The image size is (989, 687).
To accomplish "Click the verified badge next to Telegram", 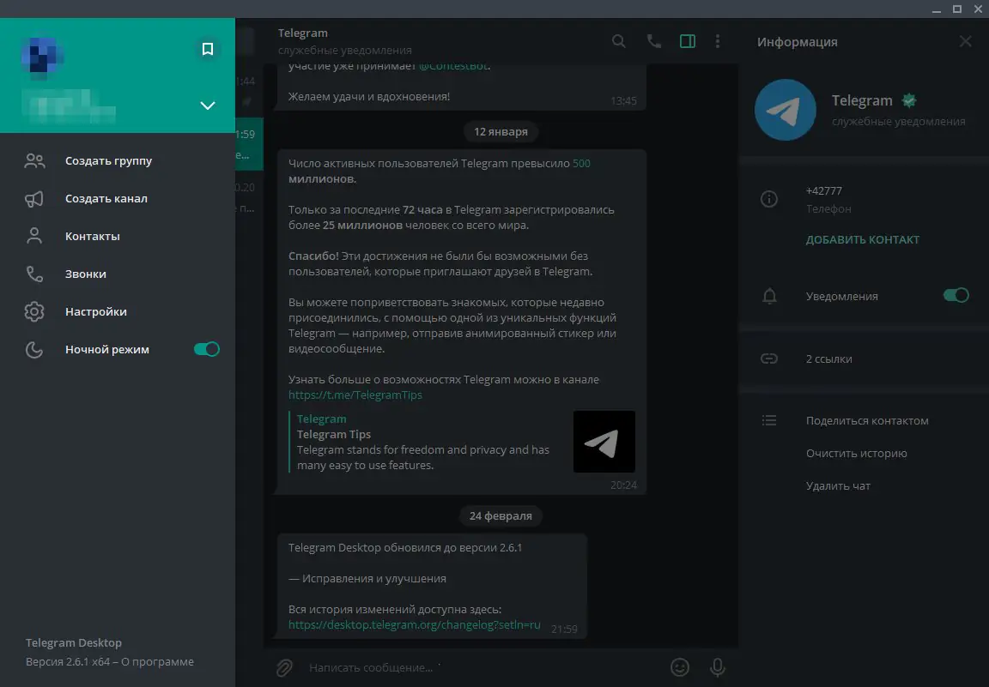I will [x=909, y=100].
